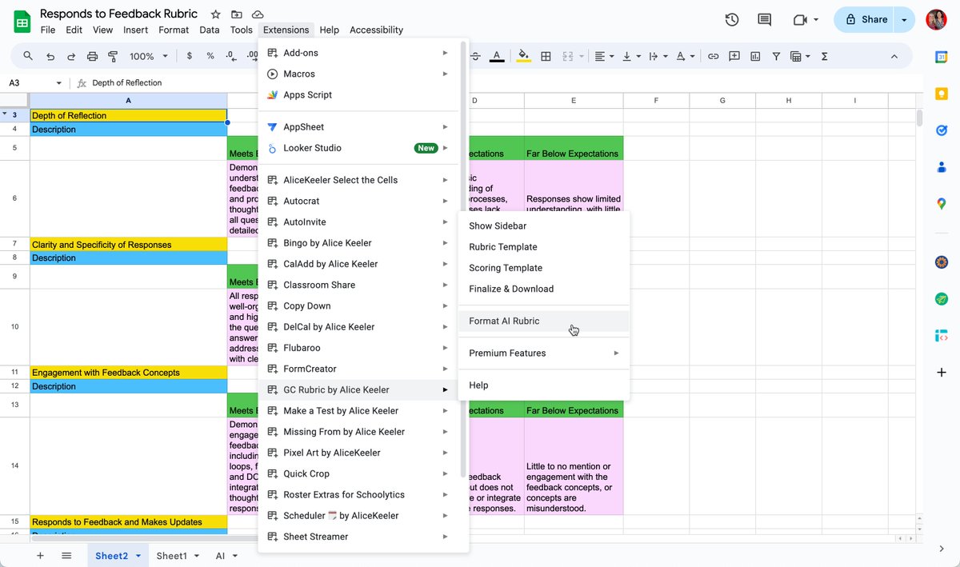The image size is (960, 567).
Task: Click the formula bar input
Action: tap(504, 83)
